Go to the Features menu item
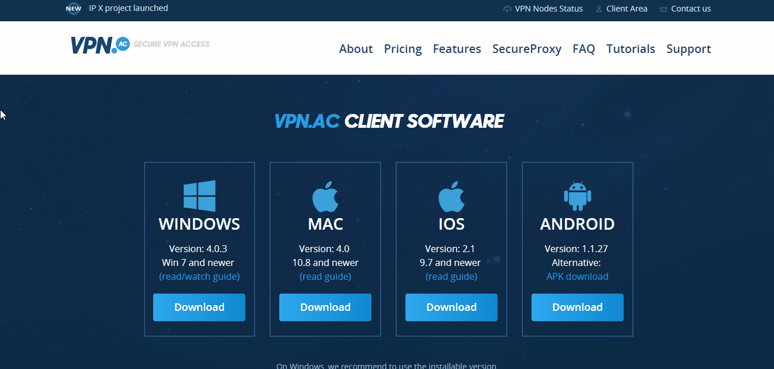Viewport: 774px width, 369px height. tap(457, 49)
